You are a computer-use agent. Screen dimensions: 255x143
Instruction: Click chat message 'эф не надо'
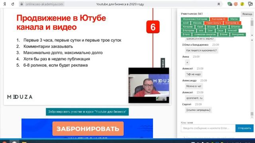tap(194, 74)
